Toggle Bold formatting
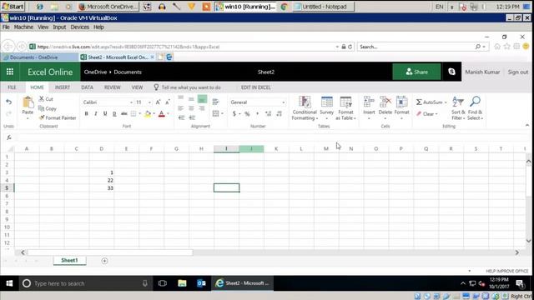Viewport: 534px width, 300px height. click(86, 113)
